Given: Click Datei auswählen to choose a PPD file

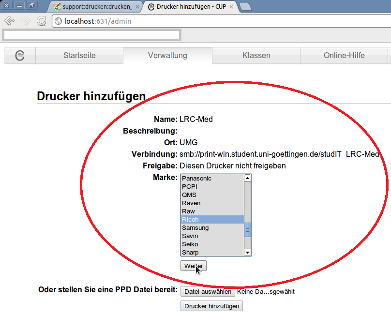Looking at the screenshot, I should click(208, 291).
